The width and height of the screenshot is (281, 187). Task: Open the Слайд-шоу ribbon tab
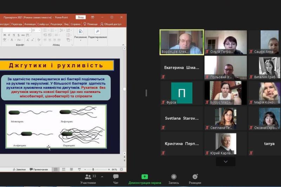pos(43,24)
